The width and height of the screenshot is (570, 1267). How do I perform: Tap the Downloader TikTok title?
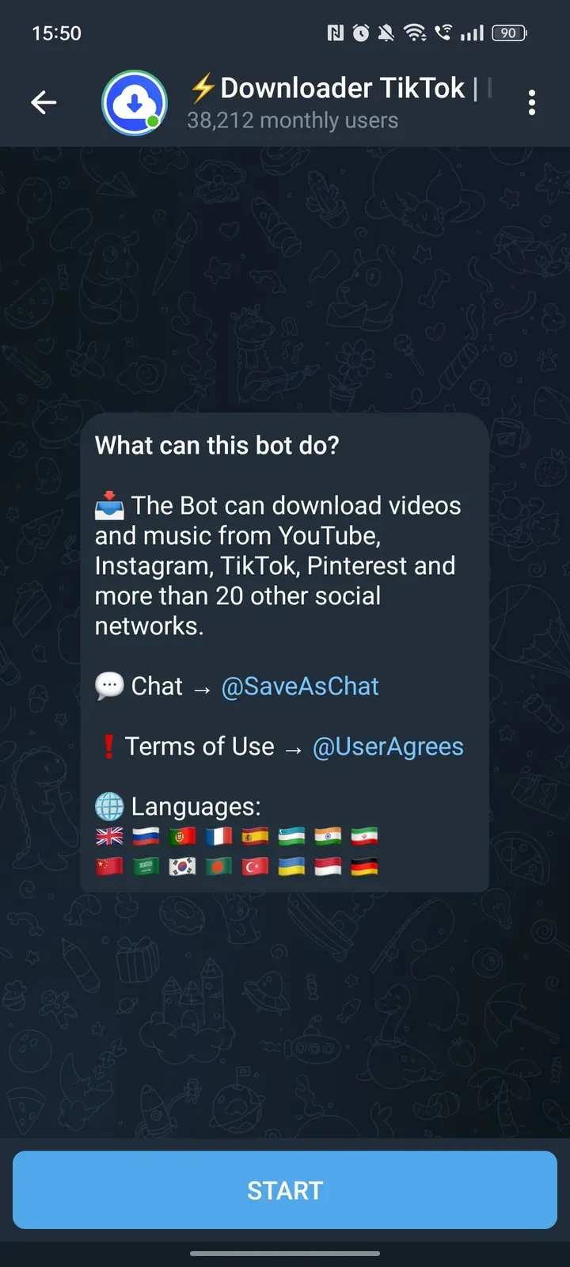(x=341, y=88)
